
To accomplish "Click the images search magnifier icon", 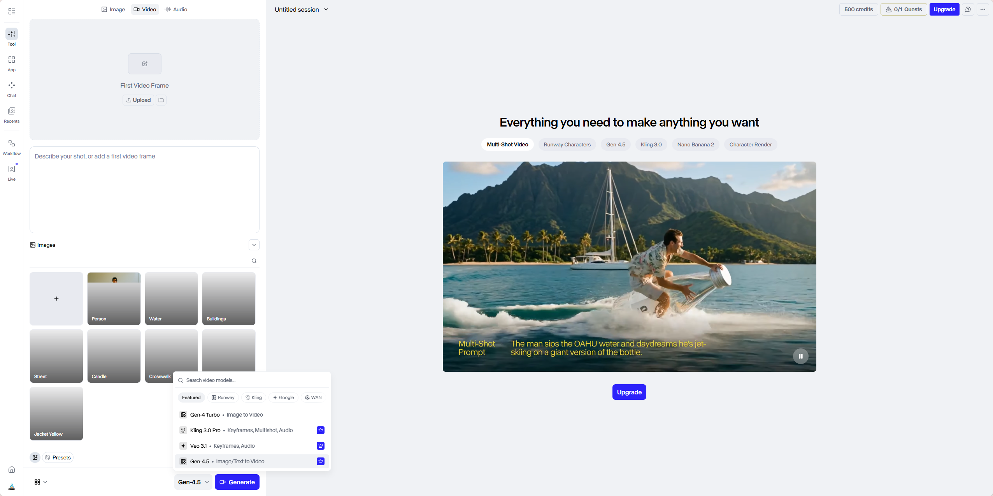I will coord(254,261).
